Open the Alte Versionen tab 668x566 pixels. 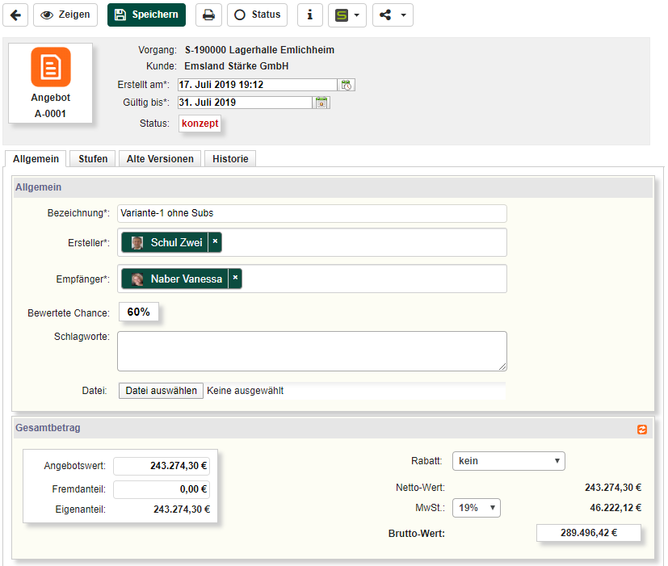pyautogui.click(x=160, y=159)
